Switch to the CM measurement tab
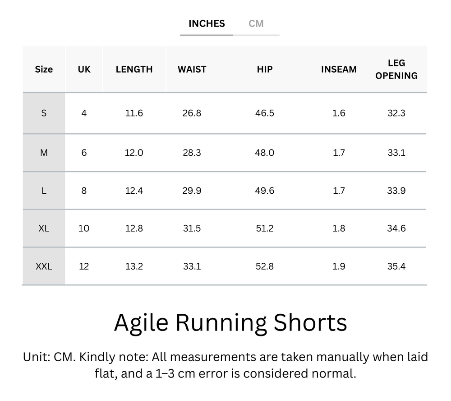 [257, 23]
